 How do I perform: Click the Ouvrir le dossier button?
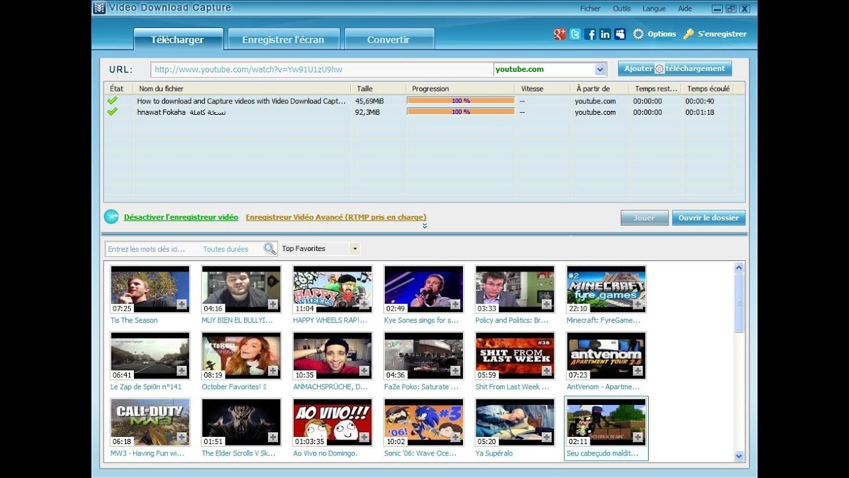click(708, 218)
